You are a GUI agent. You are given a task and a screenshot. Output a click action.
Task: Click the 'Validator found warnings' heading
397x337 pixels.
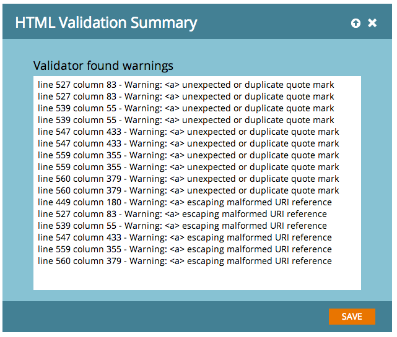(x=103, y=66)
